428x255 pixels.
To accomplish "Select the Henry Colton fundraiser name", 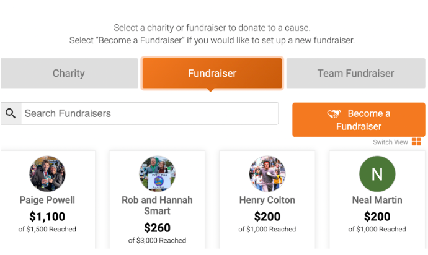I will (267, 200).
